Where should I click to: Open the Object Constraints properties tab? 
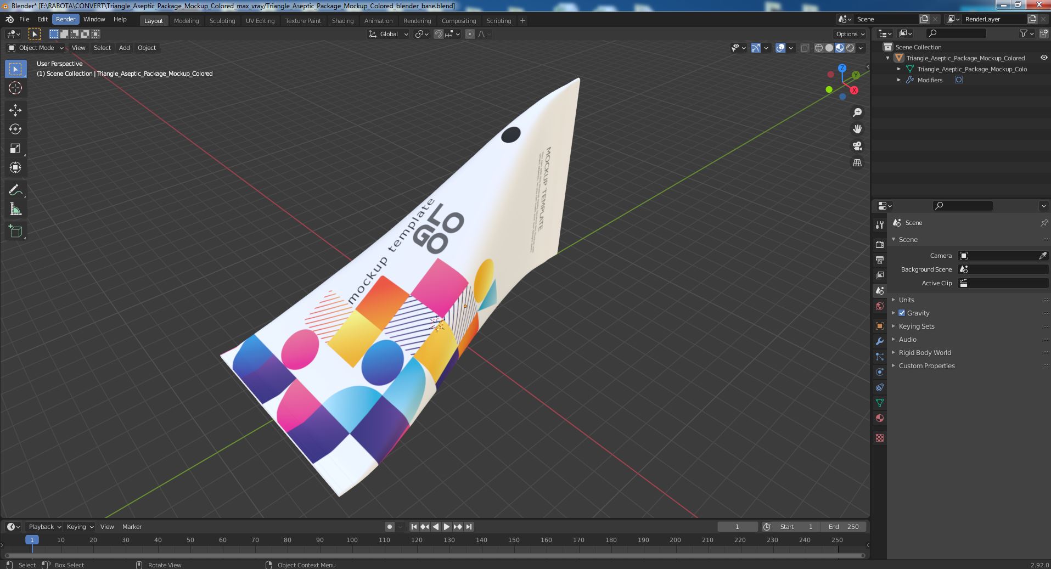click(880, 387)
